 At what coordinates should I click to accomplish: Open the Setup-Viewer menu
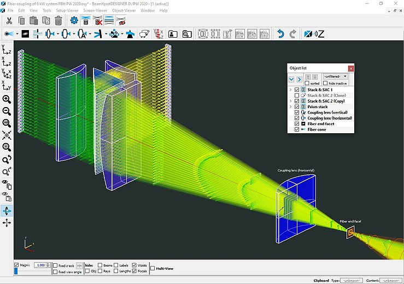pyautogui.click(x=67, y=10)
